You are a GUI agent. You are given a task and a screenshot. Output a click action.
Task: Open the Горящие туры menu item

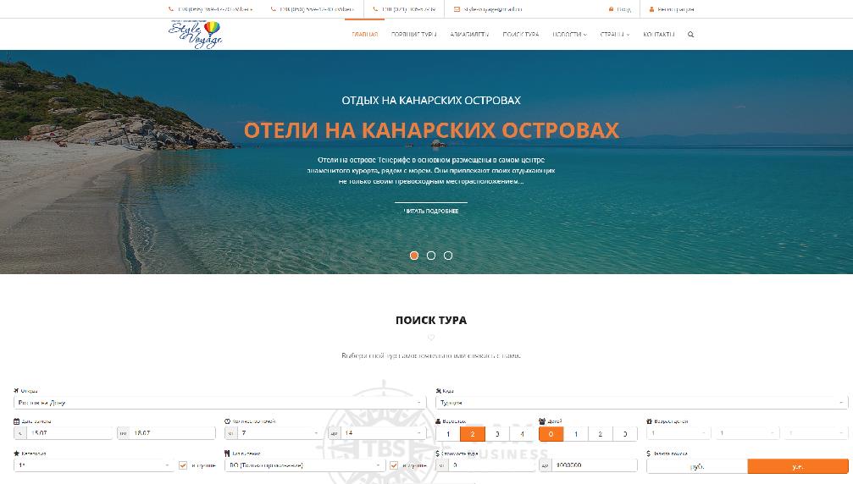(413, 35)
